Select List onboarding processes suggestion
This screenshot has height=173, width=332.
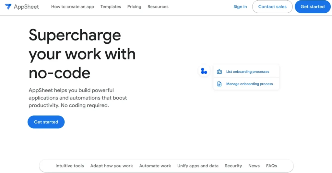pyautogui.click(x=246, y=71)
